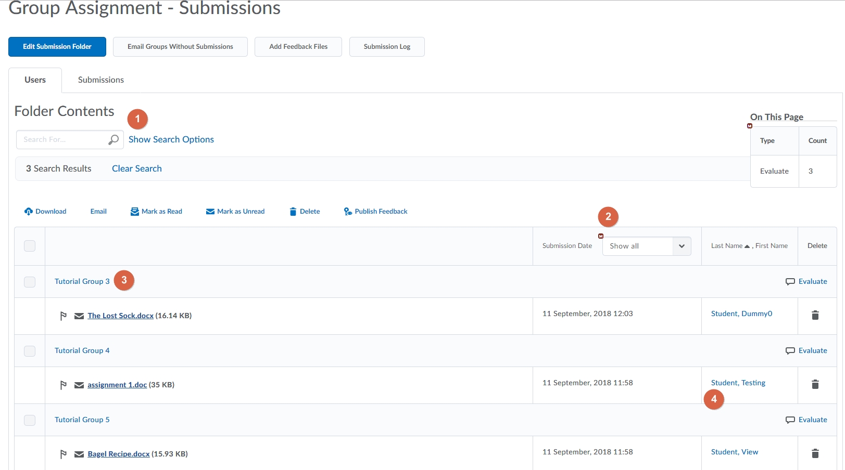Open the Submission Date 'Show all' dropdown
845x470 pixels.
[x=647, y=246]
